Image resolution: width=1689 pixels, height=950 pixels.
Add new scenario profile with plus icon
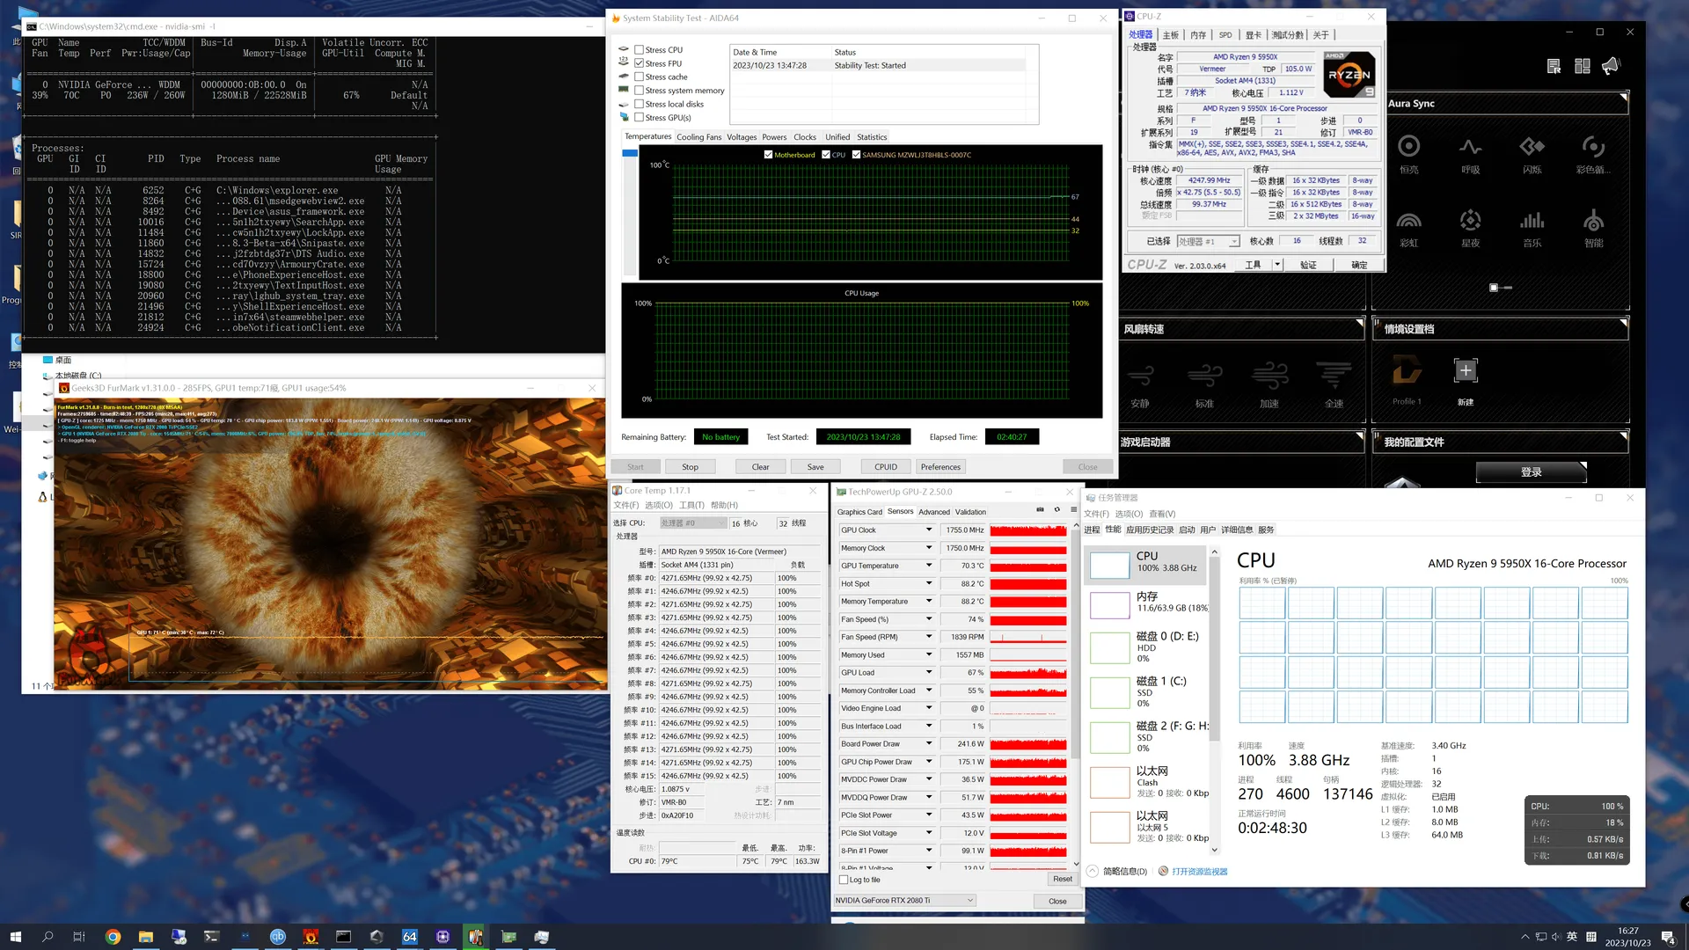pos(1465,370)
